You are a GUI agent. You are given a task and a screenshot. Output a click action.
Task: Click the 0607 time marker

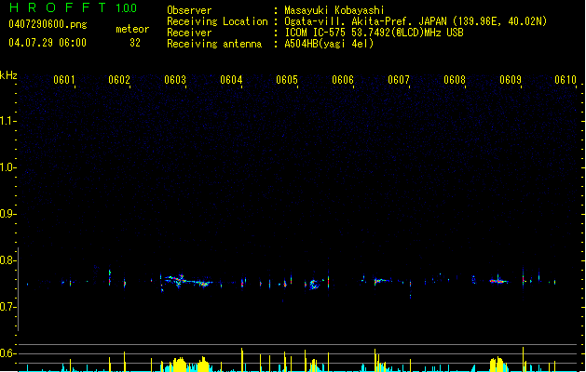point(399,80)
